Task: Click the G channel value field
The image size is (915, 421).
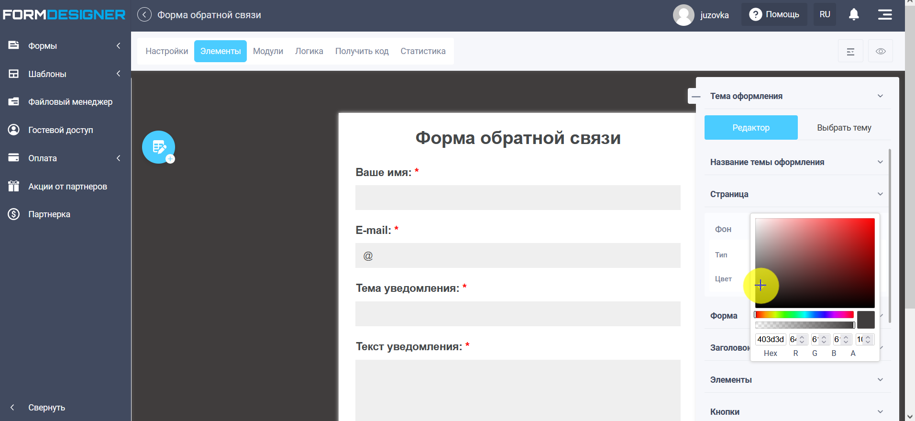Action: click(x=820, y=339)
